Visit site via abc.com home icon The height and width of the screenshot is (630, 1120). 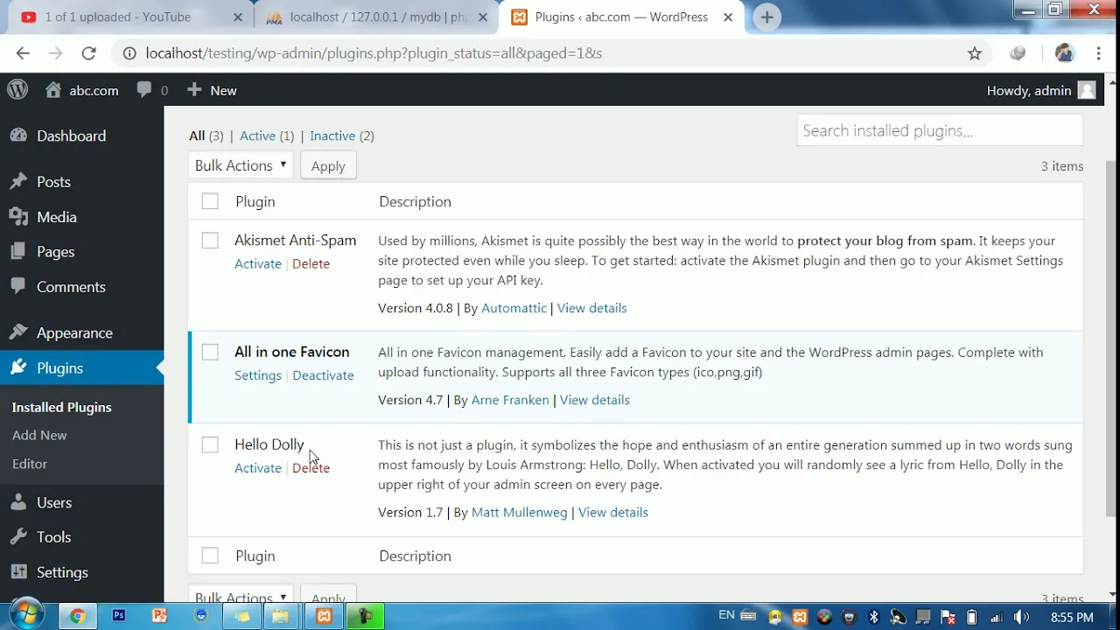(54, 89)
